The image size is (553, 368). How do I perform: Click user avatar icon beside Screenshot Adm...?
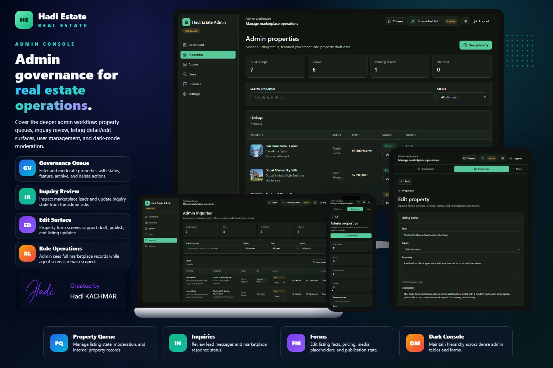pos(413,21)
